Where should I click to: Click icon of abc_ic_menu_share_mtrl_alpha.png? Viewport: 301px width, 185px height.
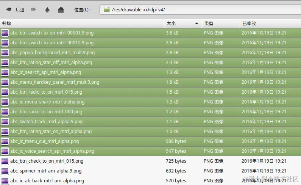point(5,102)
